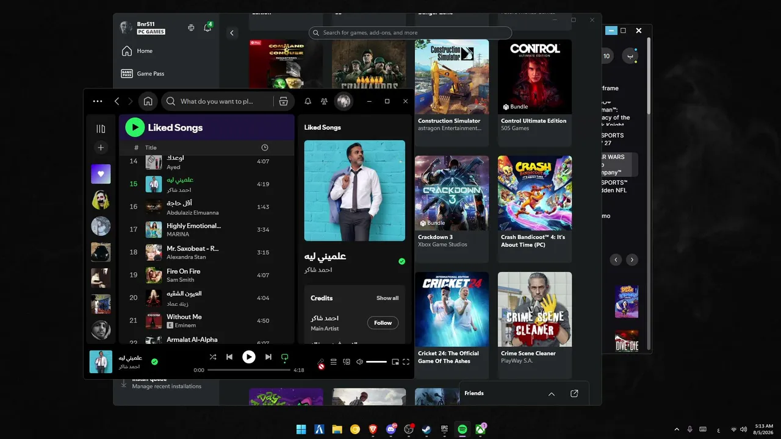Open the Xbox app print-like icon beside the bell
This screenshot has width=781, height=439.
(x=191, y=27)
